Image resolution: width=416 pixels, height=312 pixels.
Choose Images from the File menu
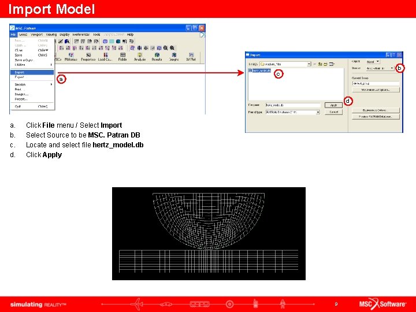(32, 94)
